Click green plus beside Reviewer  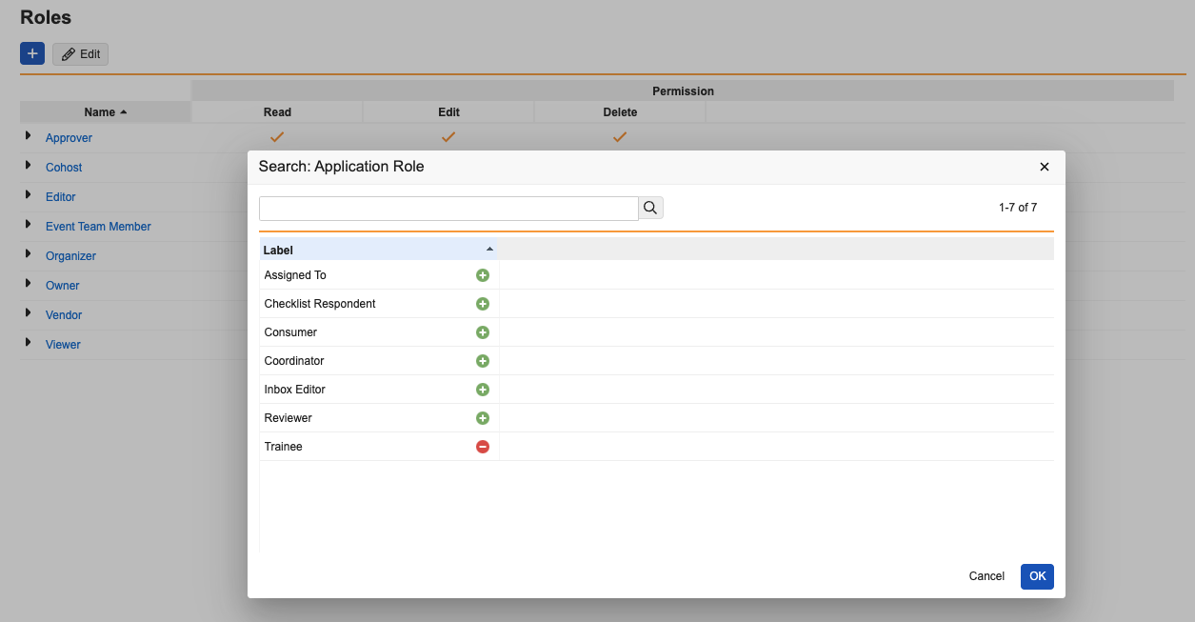(482, 418)
